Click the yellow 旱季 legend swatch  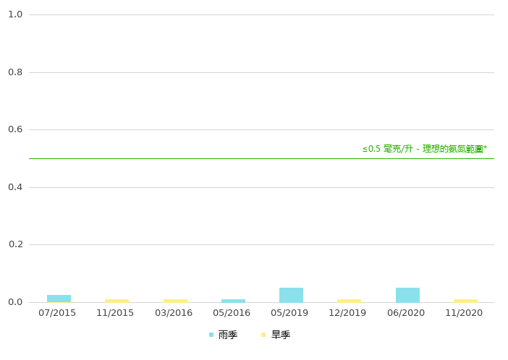[x=264, y=335]
